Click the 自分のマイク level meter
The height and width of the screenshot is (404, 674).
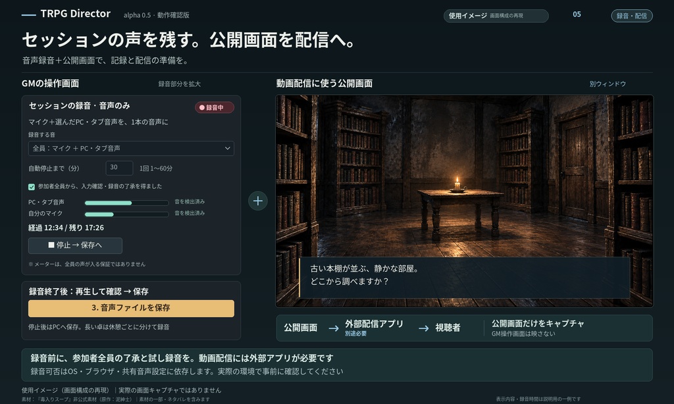[126, 214]
